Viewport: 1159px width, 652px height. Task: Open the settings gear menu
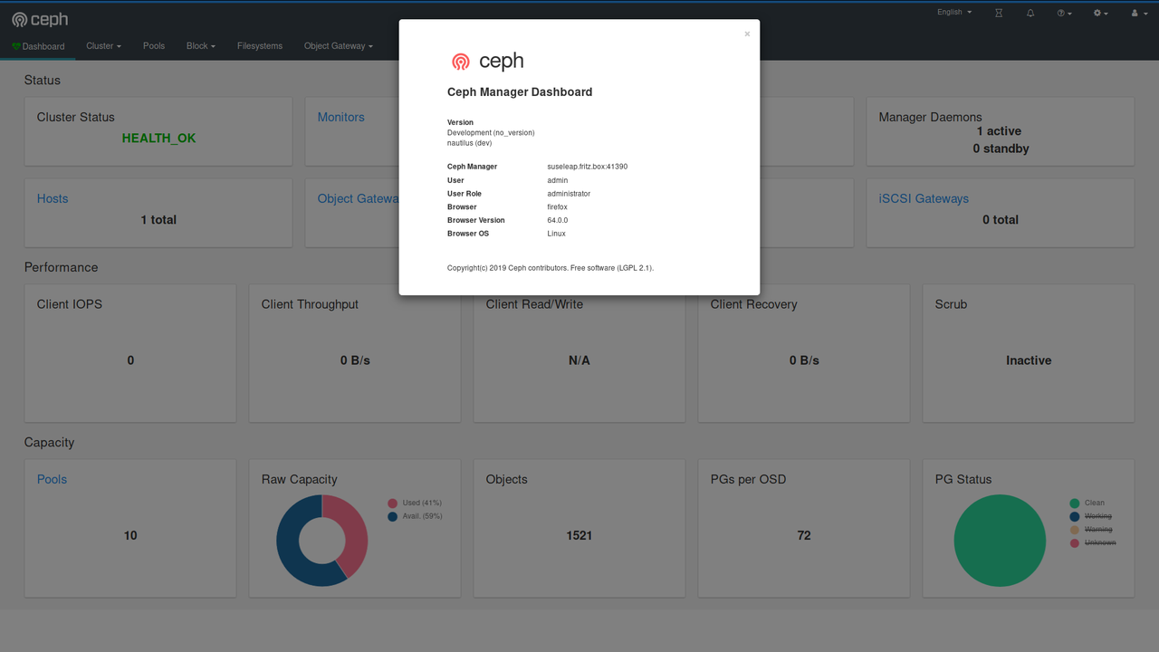coord(1101,13)
